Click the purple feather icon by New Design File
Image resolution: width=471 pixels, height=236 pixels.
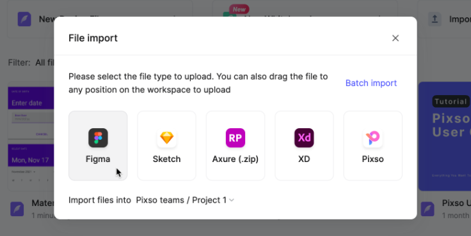24,19
